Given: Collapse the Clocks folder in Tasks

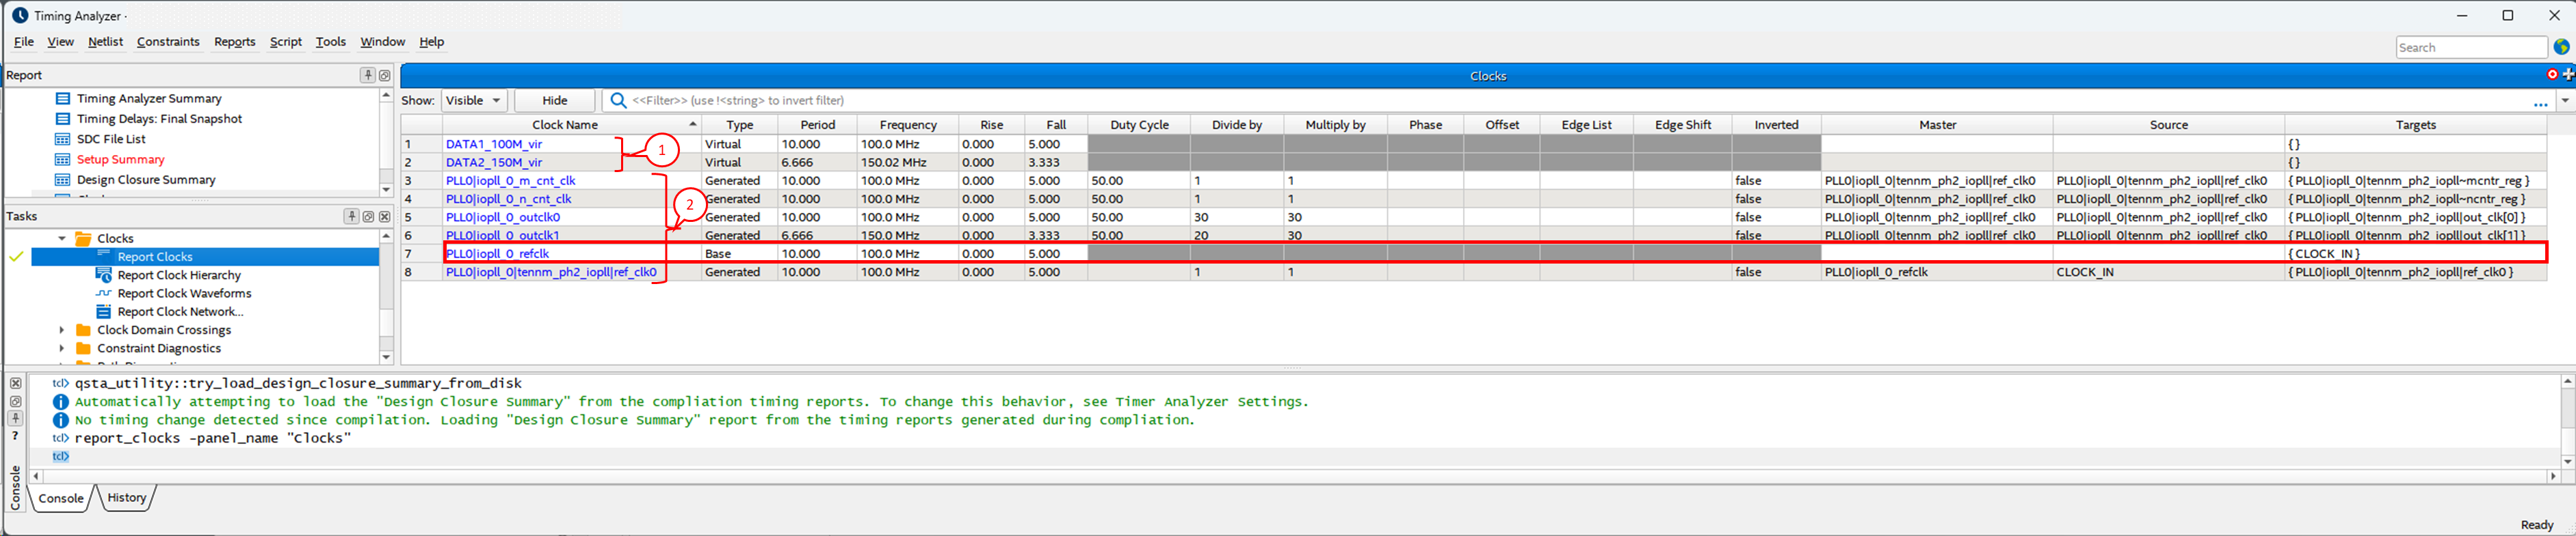Looking at the screenshot, I should 62,238.
